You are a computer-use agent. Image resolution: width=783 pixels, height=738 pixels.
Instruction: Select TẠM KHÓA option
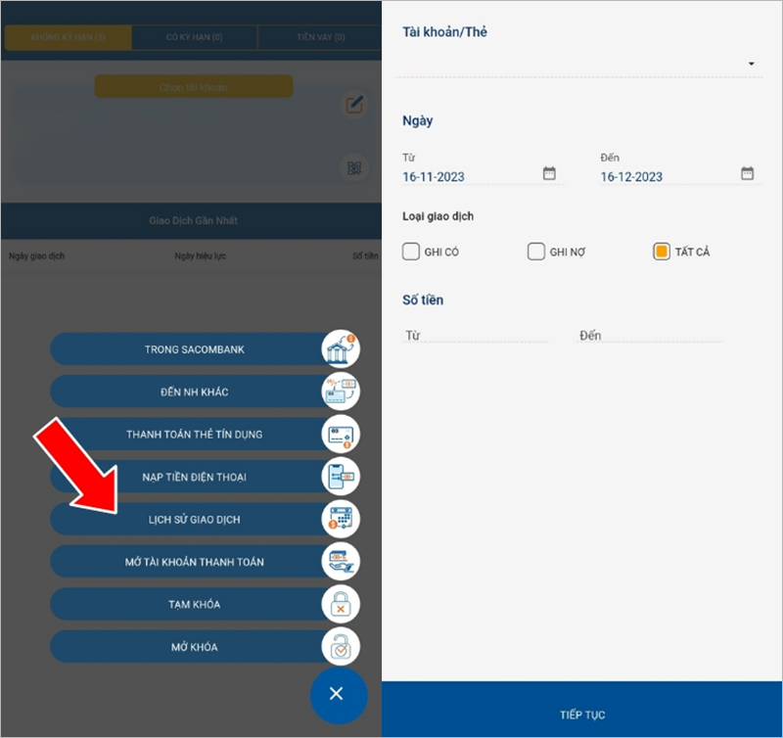click(194, 604)
